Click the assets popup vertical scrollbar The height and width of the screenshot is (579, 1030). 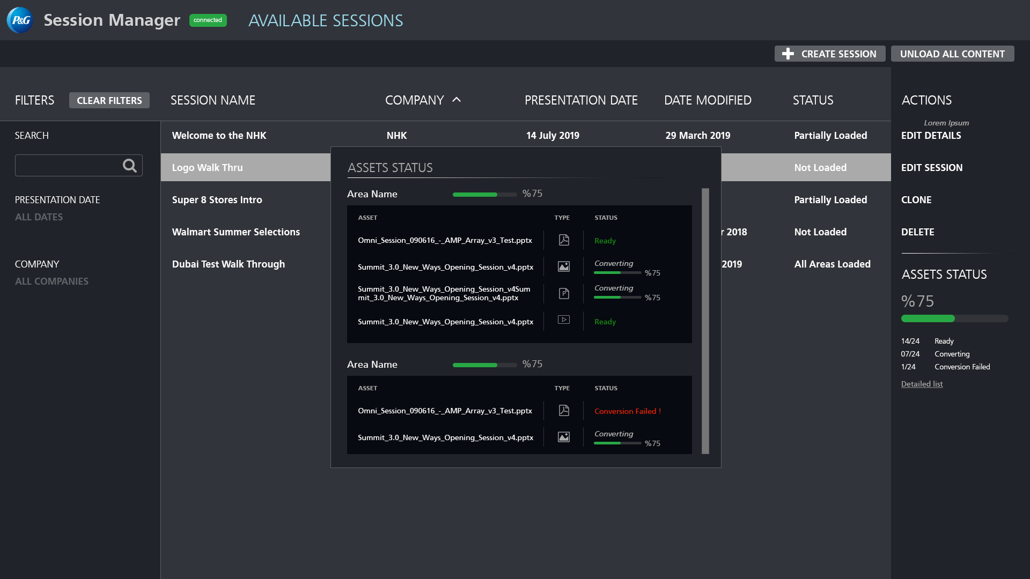(705, 321)
